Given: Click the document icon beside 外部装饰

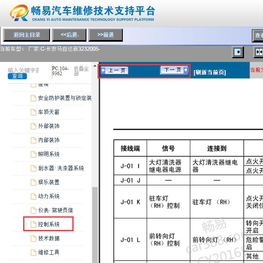Looking at the screenshot, I should coord(33,126).
